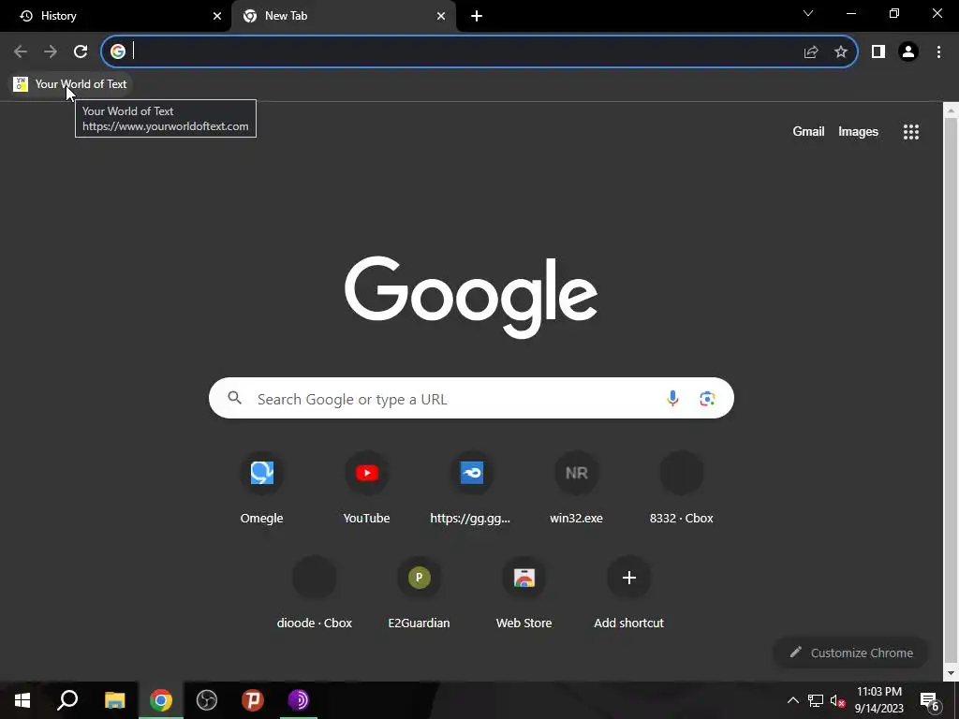Open Windows taskbar search
959x719 pixels.
[67, 700]
